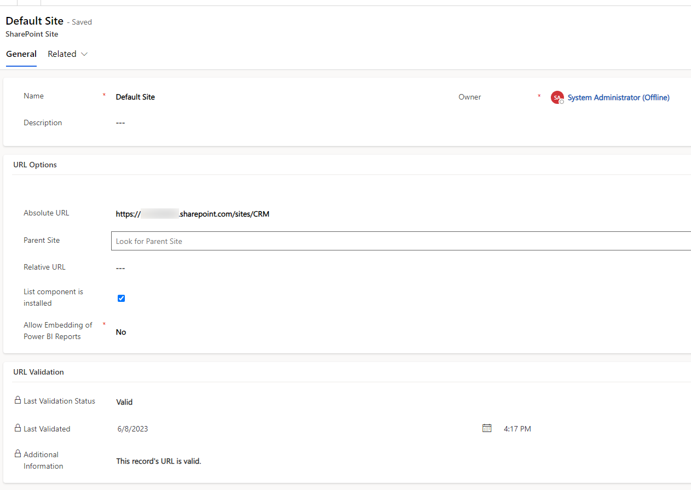The width and height of the screenshot is (691, 490).
Task: Click the Last Validated date 6/8/2023
Action: (x=133, y=429)
